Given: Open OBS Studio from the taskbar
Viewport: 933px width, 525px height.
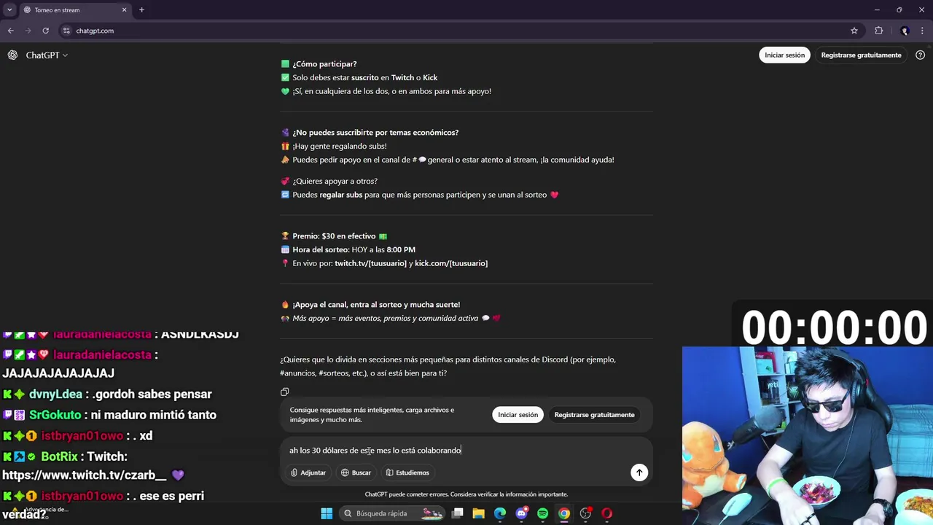Looking at the screenshot, I should pos(585,513).
